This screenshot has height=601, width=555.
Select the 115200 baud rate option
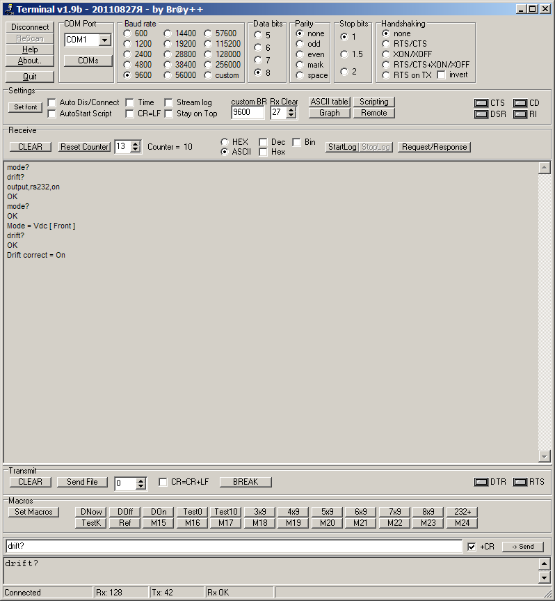(x=209, y=44)
